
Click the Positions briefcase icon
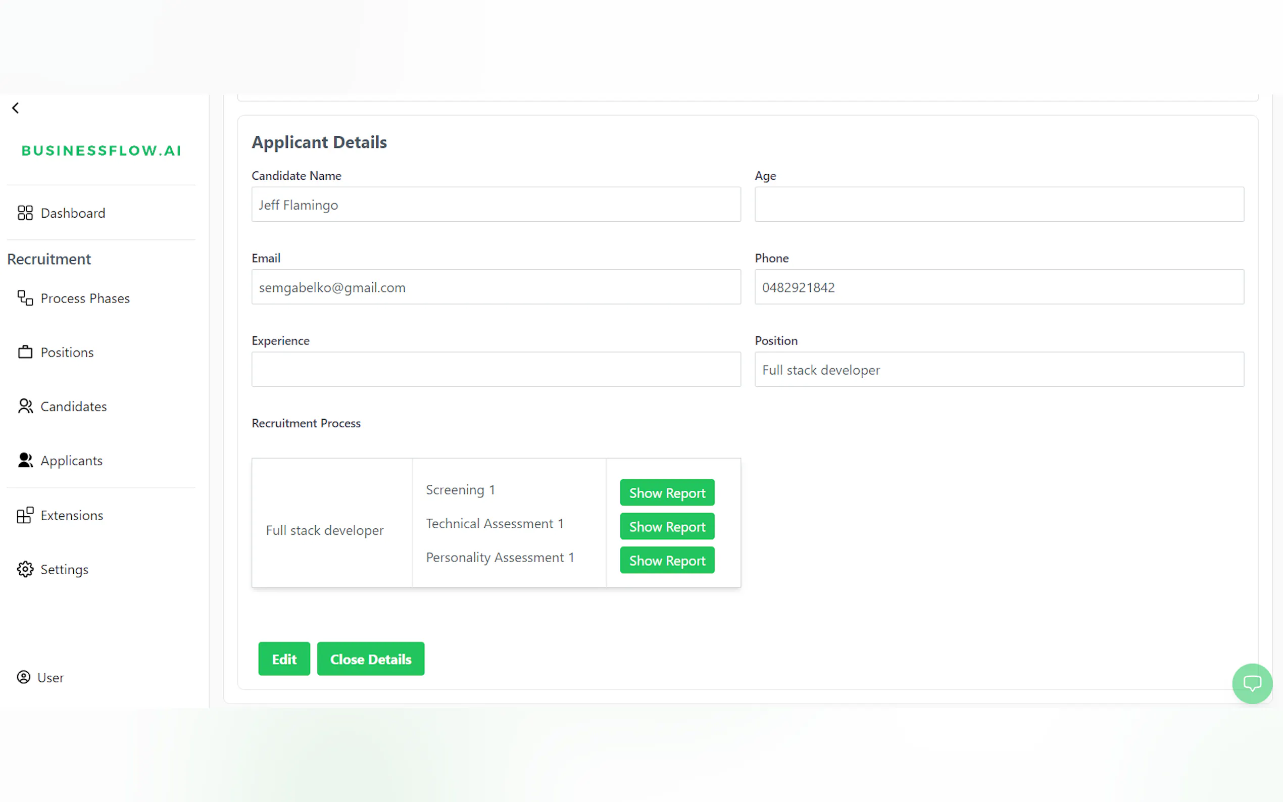click(25, 352)
